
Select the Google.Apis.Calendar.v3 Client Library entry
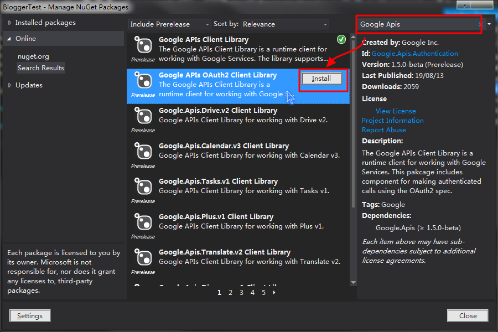tap(238, 156)
